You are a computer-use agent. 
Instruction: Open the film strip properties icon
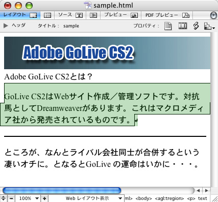point(183,26)
